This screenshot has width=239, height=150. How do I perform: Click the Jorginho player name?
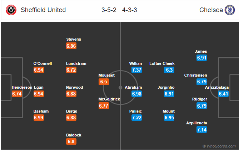point(166,87)
